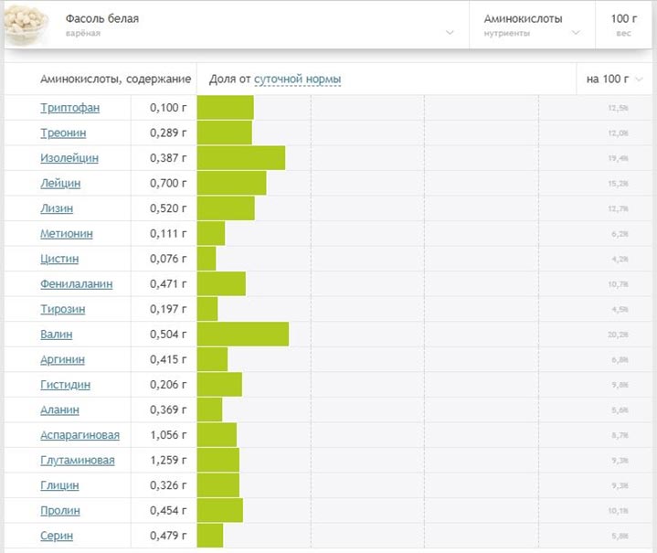Open the Серин link
Screen dimensions: 657x553
tap(57, 536)
